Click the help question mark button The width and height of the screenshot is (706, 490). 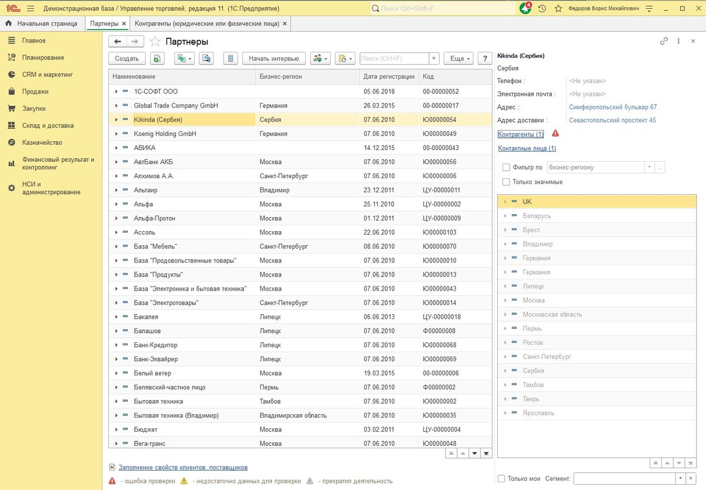pos(485,58)
